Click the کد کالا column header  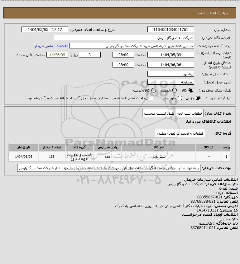(x=209, y=147)
